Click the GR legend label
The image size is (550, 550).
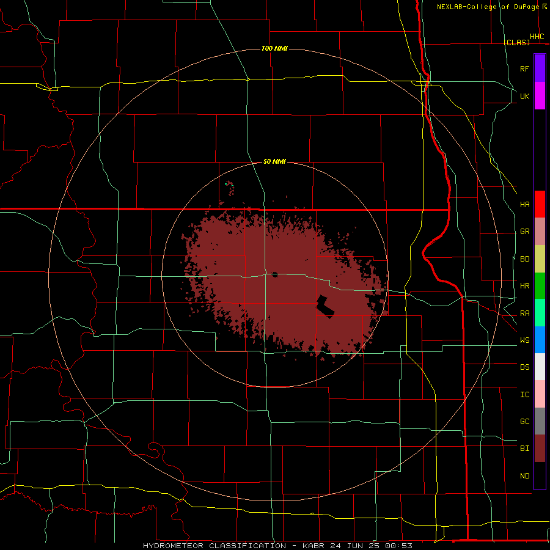[525, 232]
